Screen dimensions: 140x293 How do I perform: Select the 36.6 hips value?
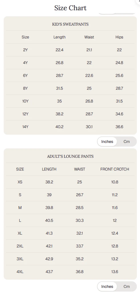pyautogui.click(x=119, y=127)
